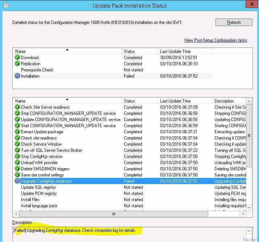
Task: Sort bottom list by Status column header
Action: click(140, 101)
